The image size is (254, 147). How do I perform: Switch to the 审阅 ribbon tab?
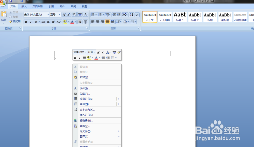coord(73,7)
